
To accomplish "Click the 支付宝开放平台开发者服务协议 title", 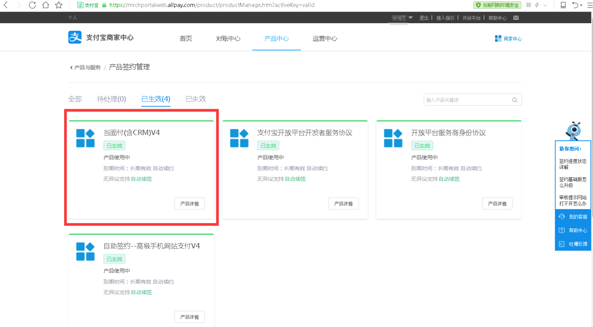I will tap(305, 133).
